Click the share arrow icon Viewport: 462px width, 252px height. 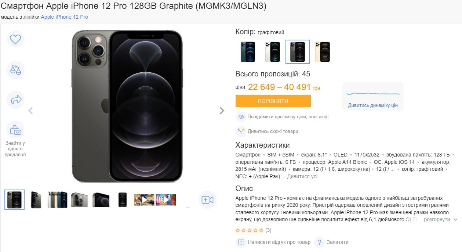(x=15, y=100)
